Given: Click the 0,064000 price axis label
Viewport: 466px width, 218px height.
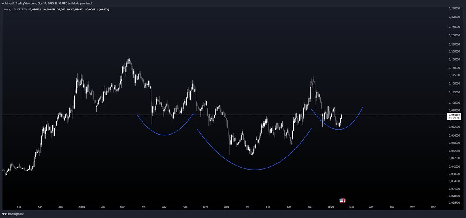Looking at the screenshot, I should 454,135.
